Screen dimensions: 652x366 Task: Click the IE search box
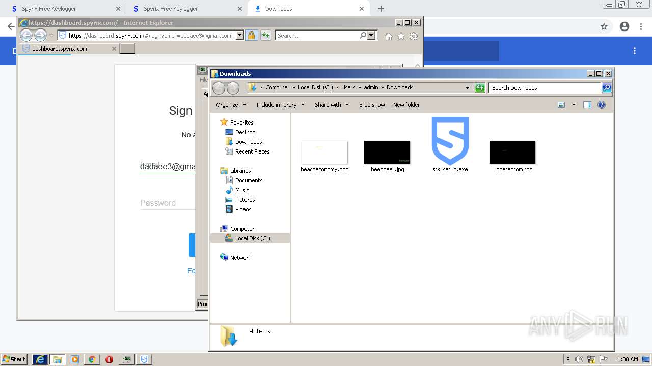pos(317,36)
